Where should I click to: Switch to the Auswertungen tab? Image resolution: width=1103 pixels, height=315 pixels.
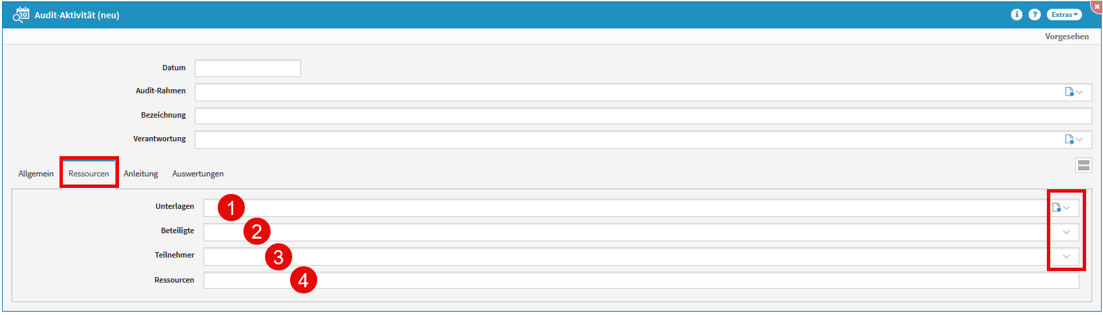click(x=197, y=174)
